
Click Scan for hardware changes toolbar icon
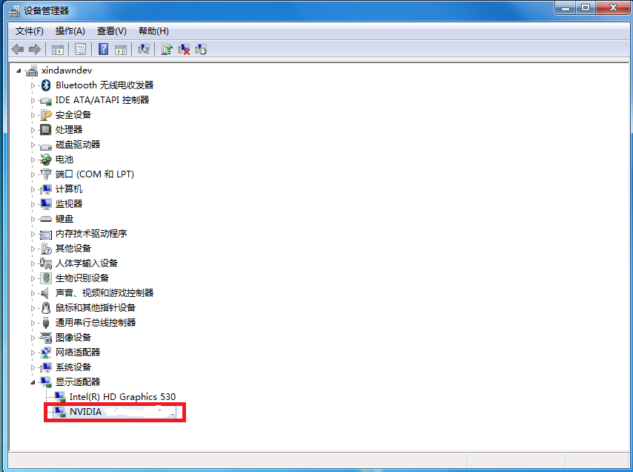(144, 49)
